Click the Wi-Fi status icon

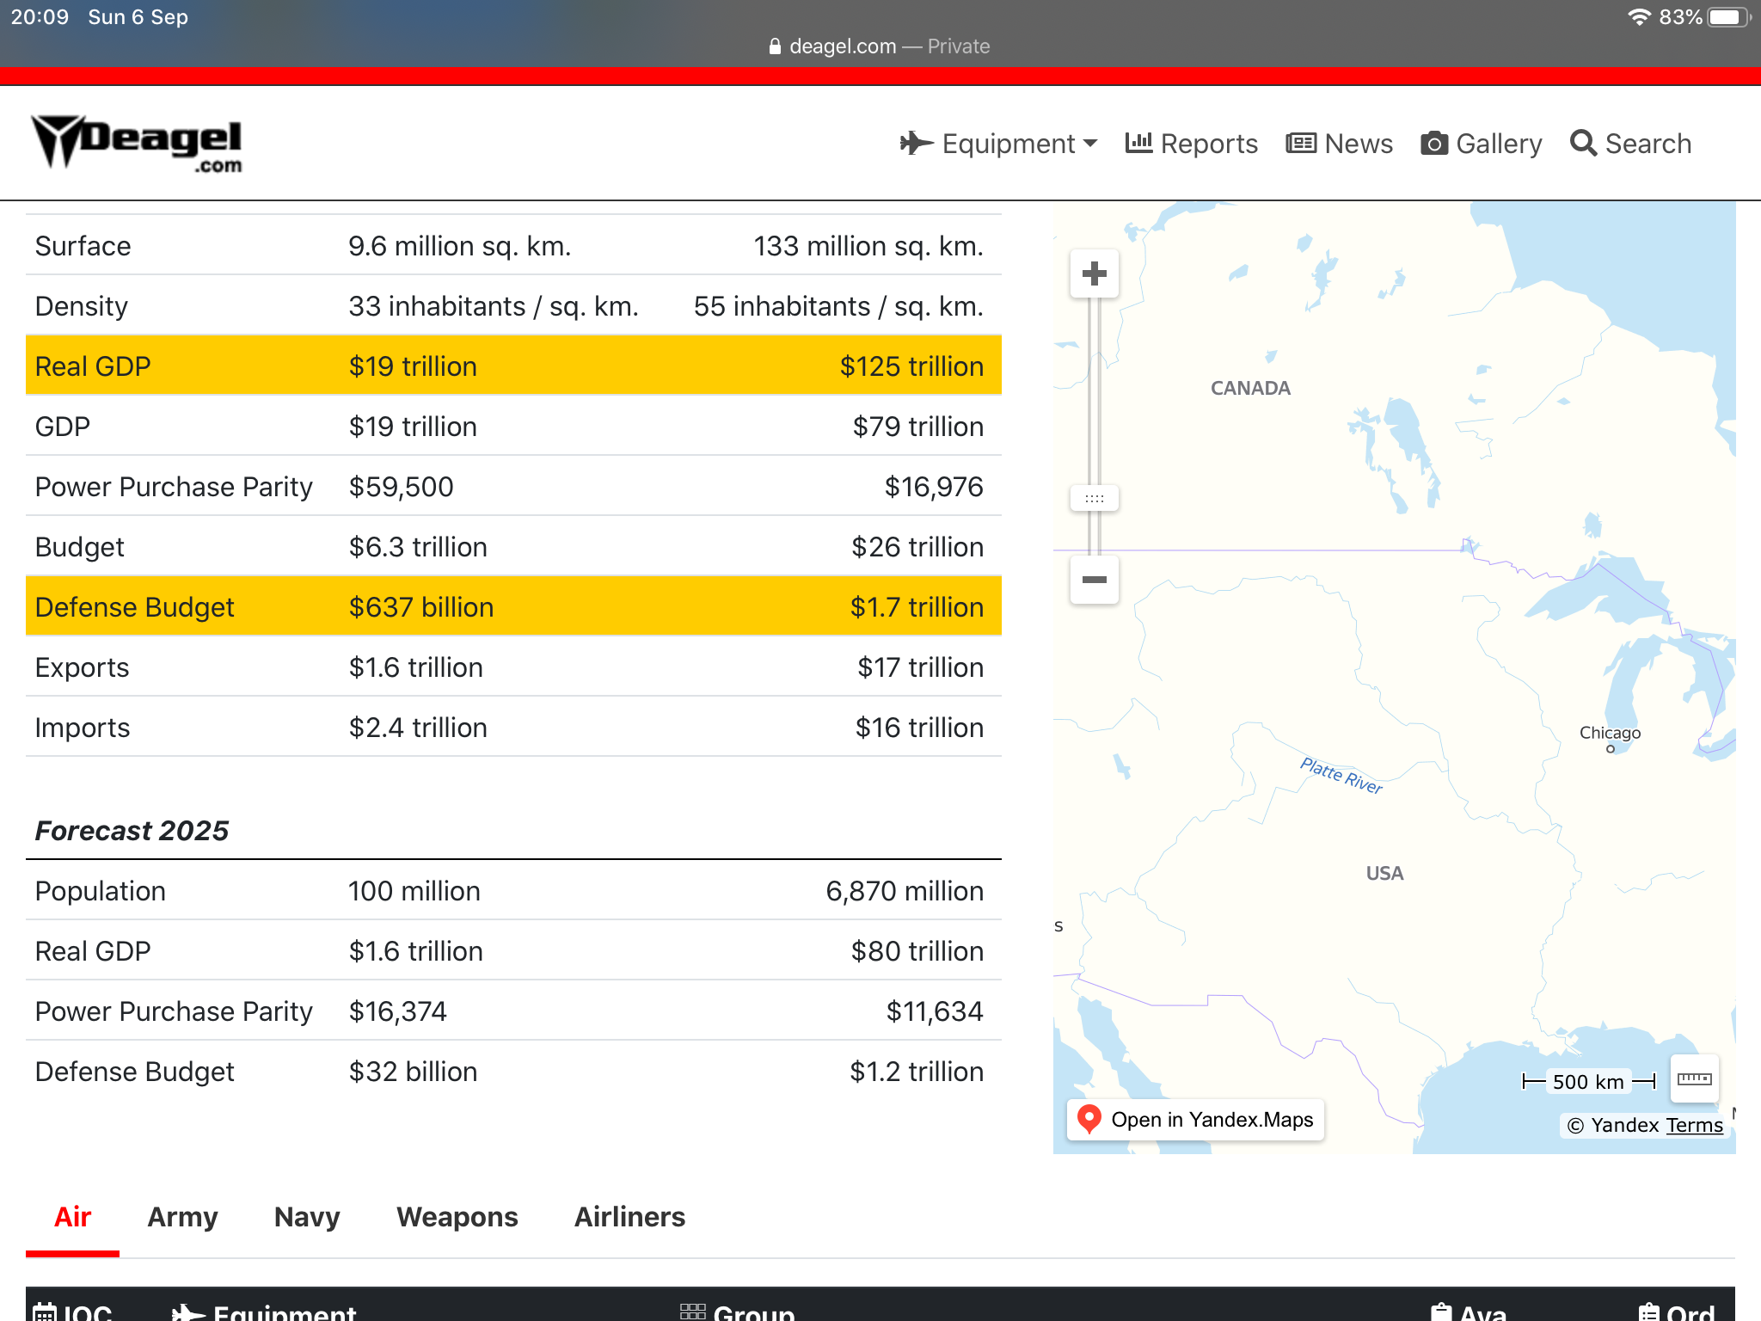tap(1639, 17)
